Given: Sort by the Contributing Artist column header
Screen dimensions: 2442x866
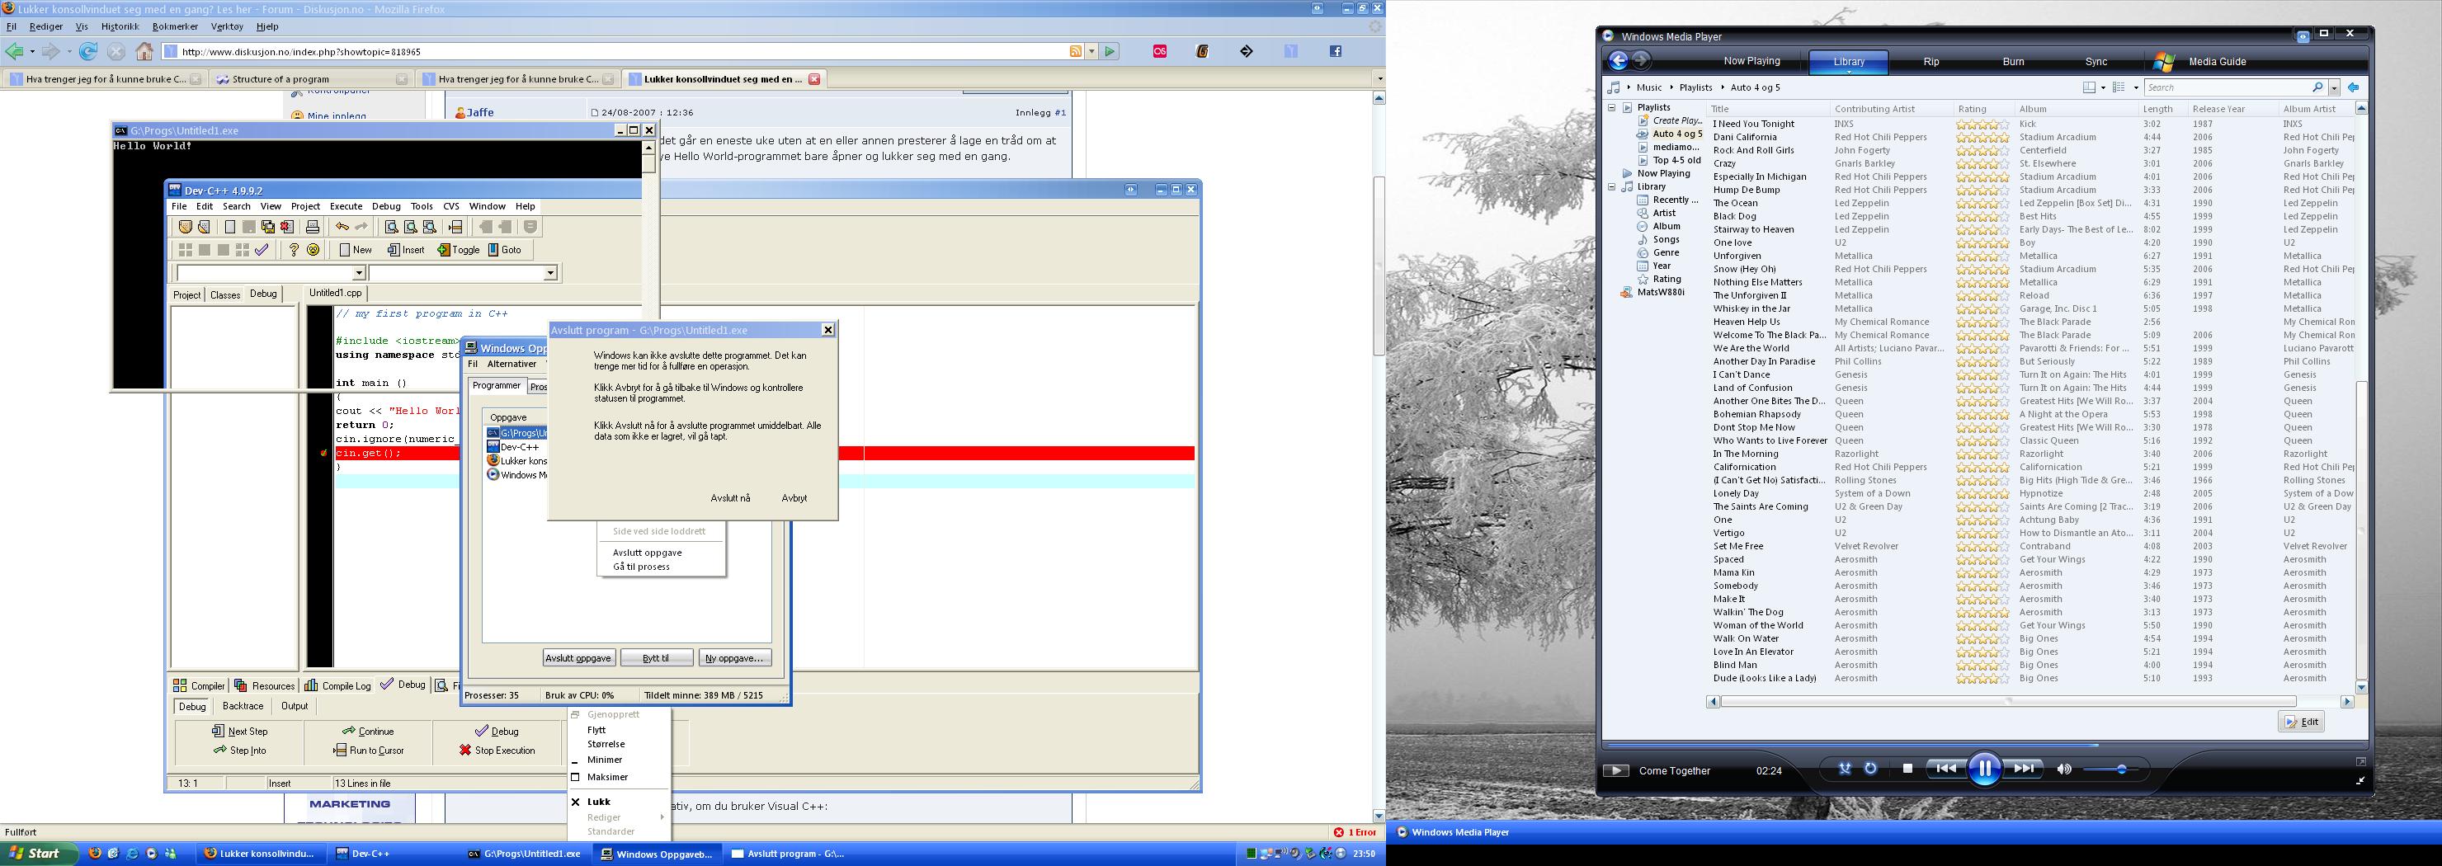Looking at the screenshot, I should coord(1890,109).
